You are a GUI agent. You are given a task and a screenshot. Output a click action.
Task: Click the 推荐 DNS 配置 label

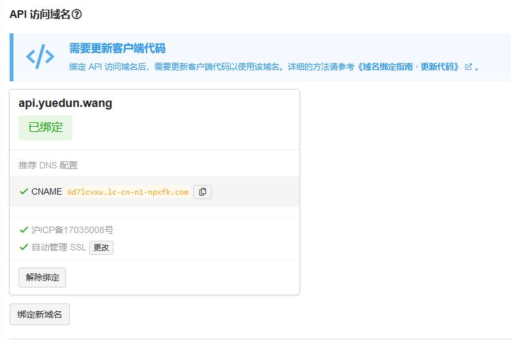[48, 165]
